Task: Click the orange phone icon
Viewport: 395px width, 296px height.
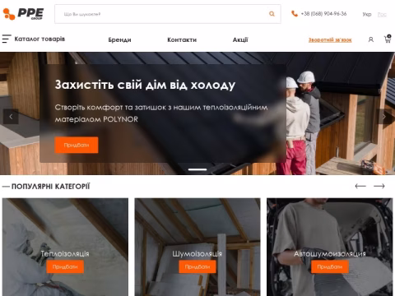Action: pyautogui.click(x=295, y=13)
